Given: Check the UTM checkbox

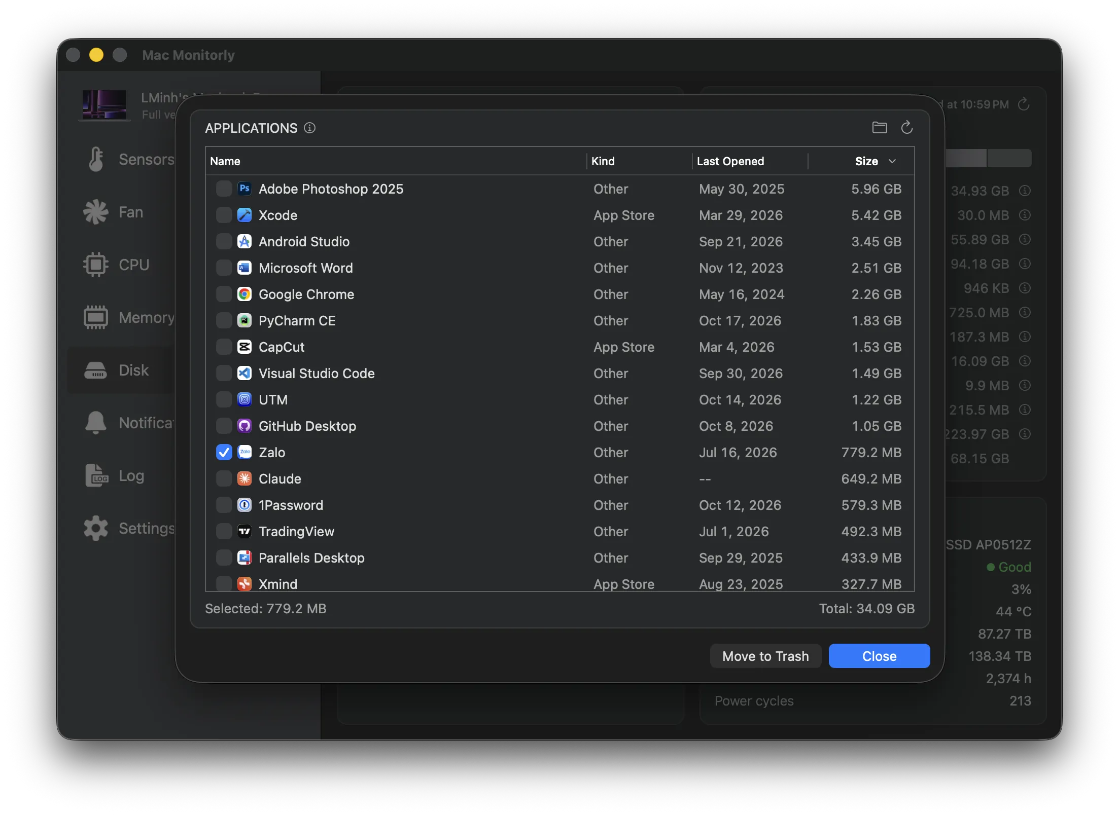Looking at the screenshot, I should [224, 399].
